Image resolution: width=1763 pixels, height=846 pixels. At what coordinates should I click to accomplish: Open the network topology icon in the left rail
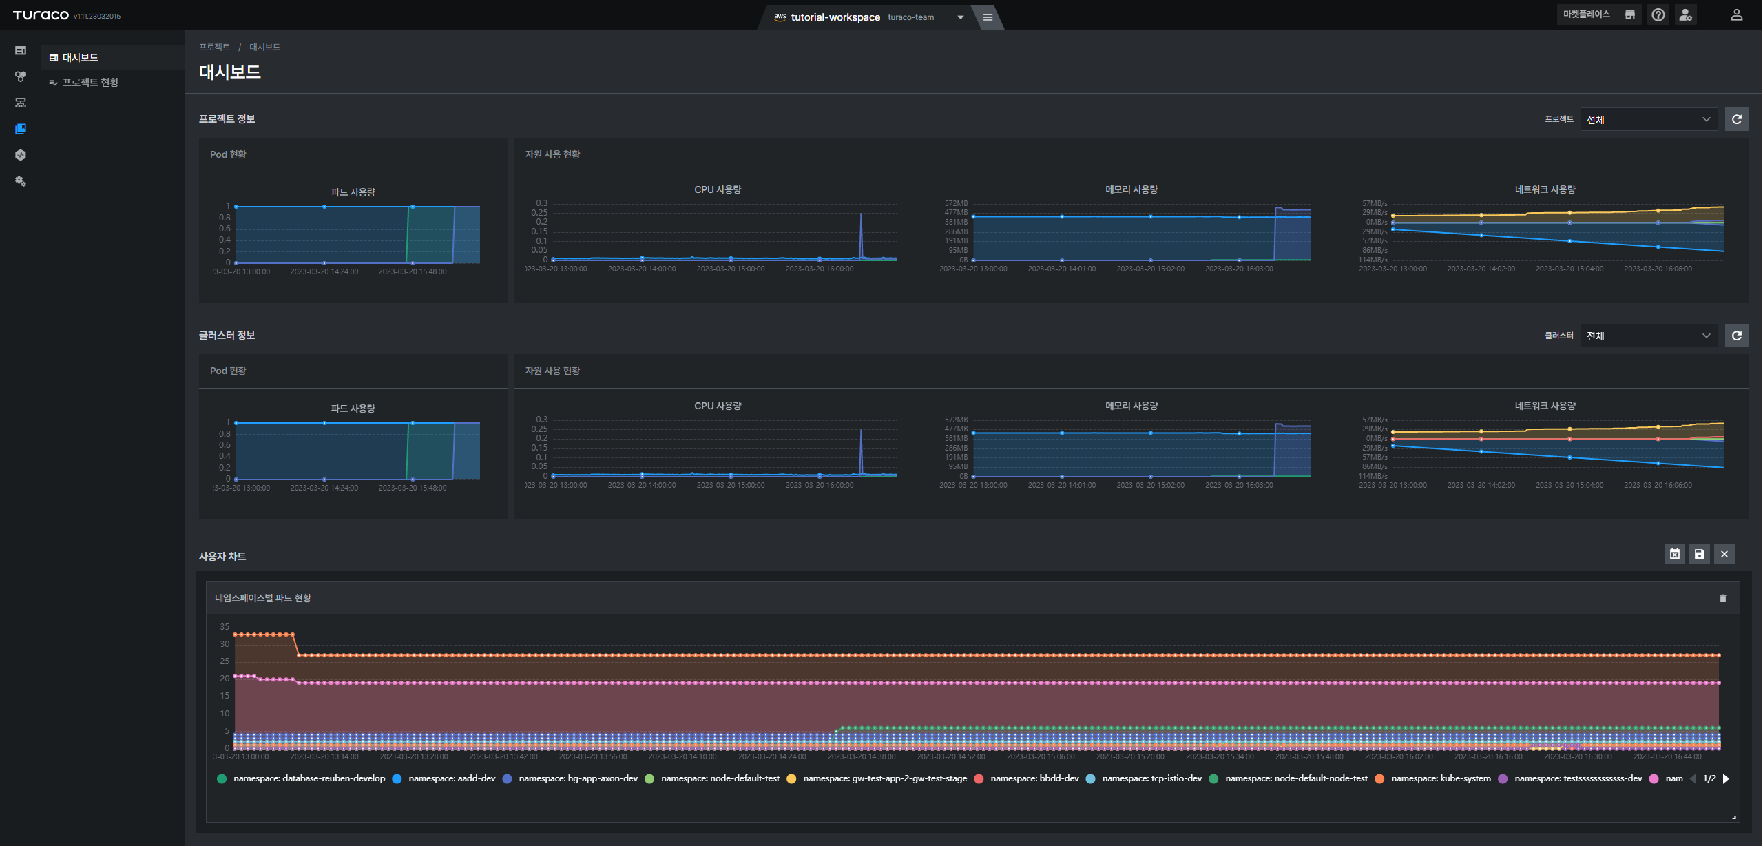click(x=21, y=103)
